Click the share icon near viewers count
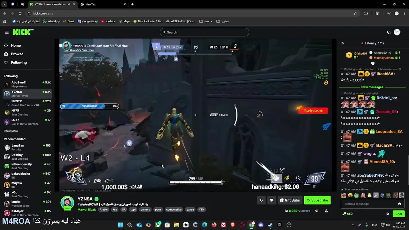 pos(316,211)
